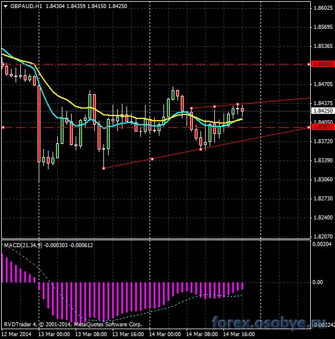
Task: Select the 1.83971 red price label
Action: coord(323,127)
